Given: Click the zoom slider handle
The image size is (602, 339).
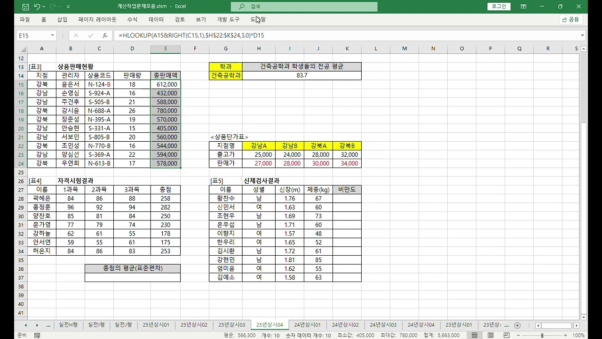Looking at the screenshot, I should [542, 335].
